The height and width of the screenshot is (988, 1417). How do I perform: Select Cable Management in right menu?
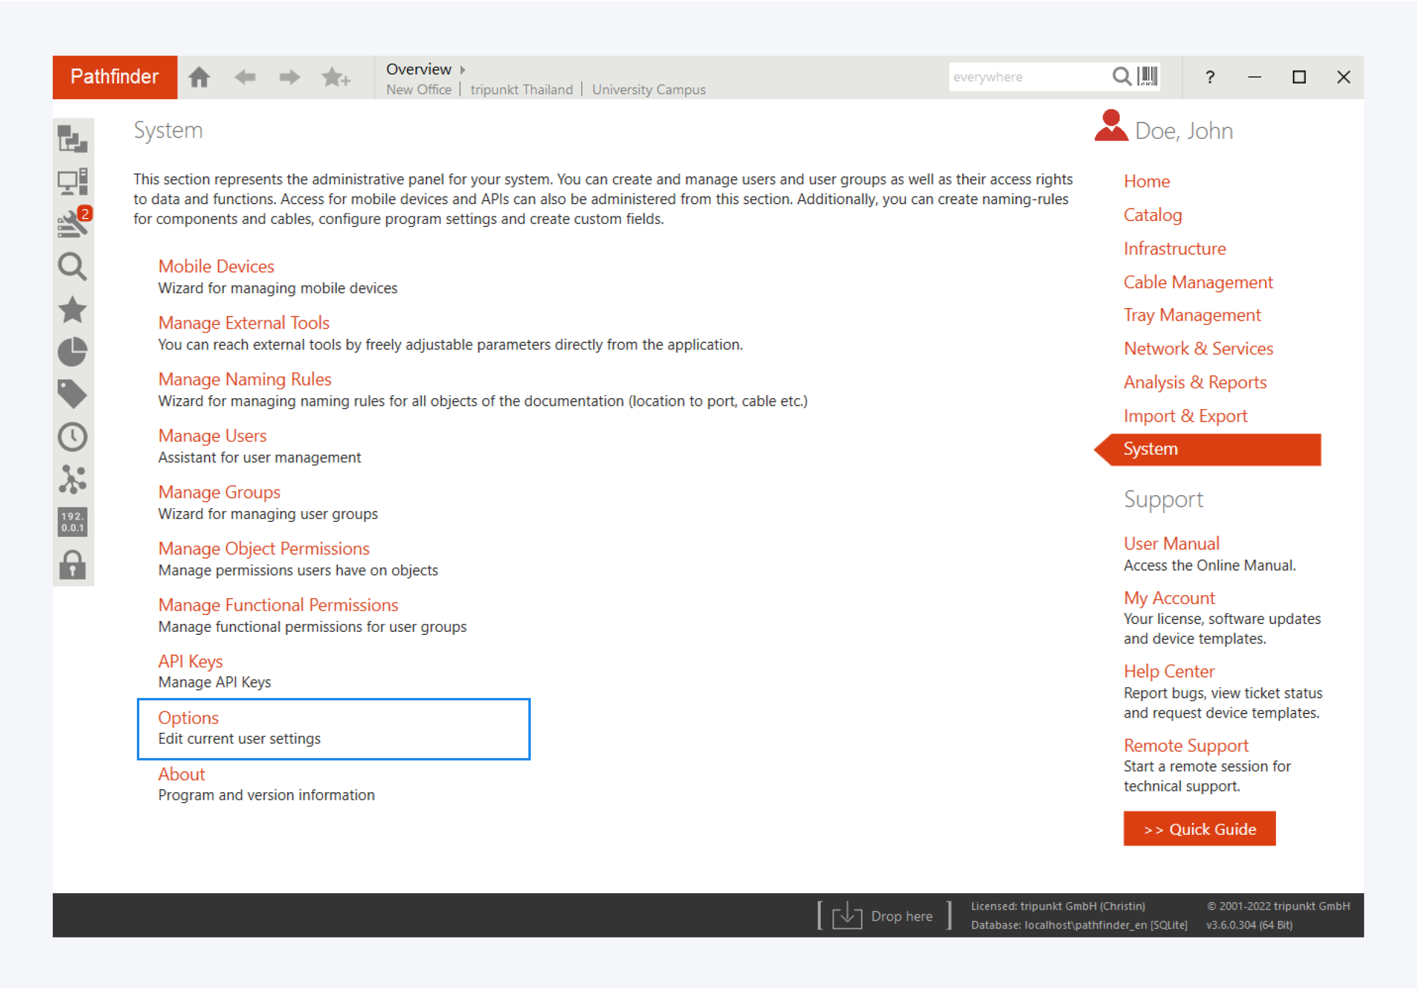pyautogui.click(x=1198, y=282)
